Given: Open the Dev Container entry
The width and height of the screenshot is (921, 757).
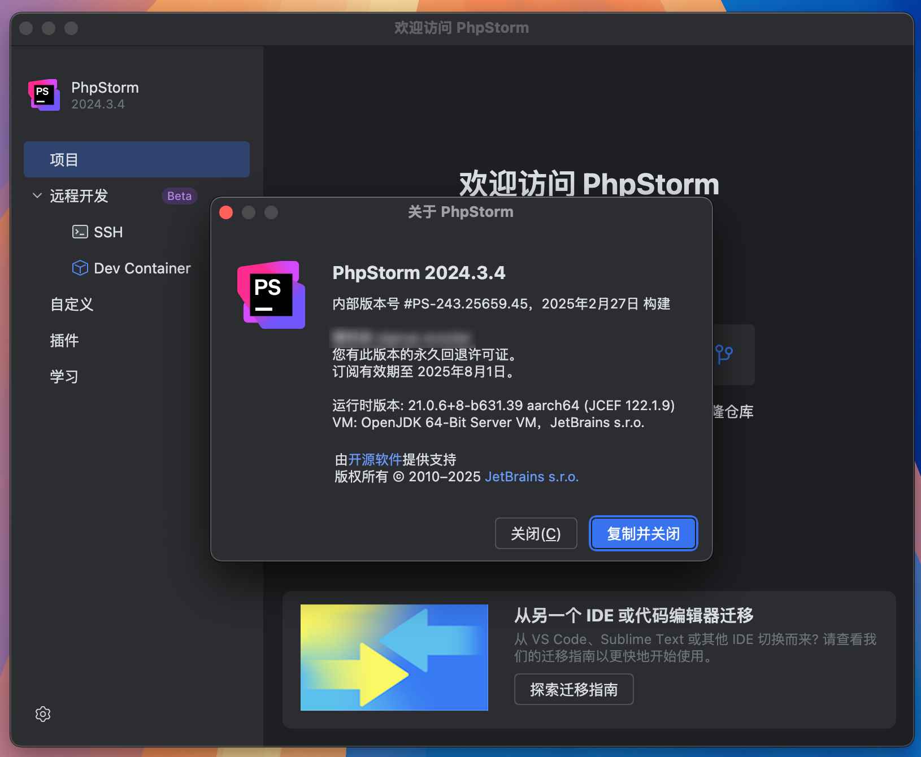Looking at the screenshot, I should tap(142, 268).
